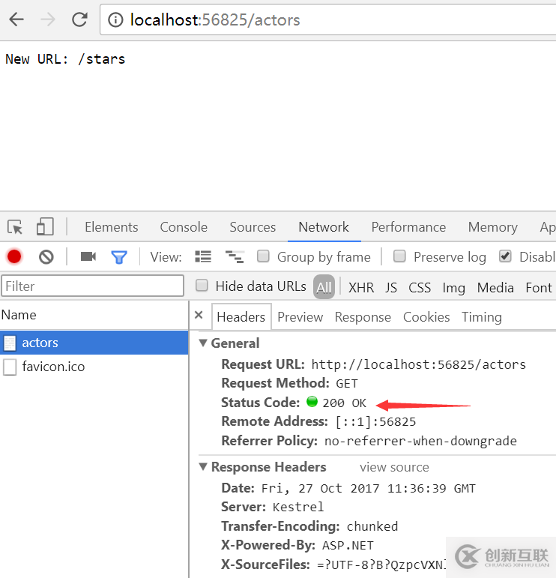Toggle the device toolbar icon
Screen dimensions: 556x578
(45, 226)
